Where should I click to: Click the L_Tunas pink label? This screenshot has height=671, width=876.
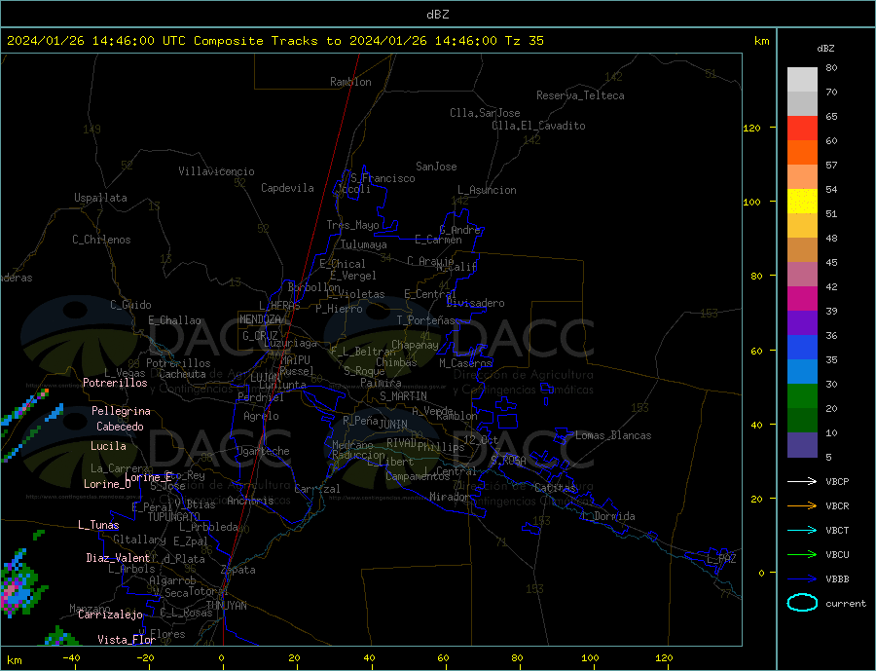tap(98, 525)
